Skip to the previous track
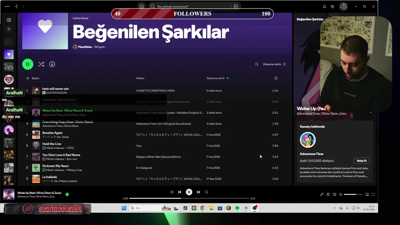Image resolution: width=400 pixels, height=225 pixels. 179,192
